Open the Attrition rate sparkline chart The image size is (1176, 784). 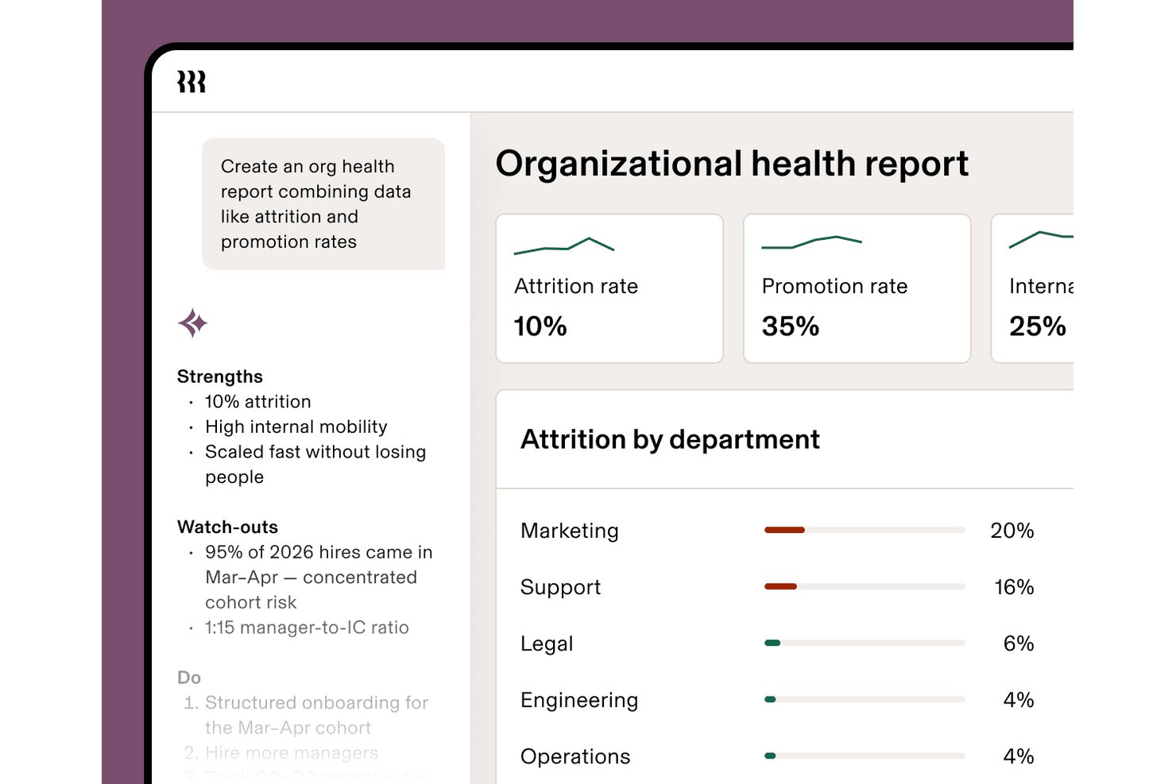(x=564, y=245)
